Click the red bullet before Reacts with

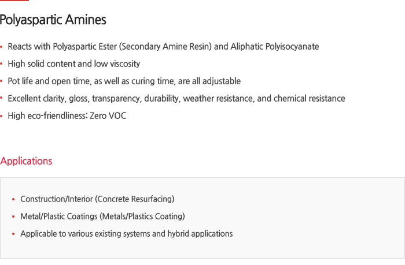tap(1, 47)
